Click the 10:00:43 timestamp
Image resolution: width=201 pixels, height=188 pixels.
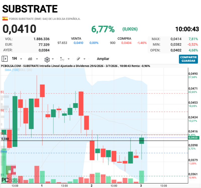(187, 29)
